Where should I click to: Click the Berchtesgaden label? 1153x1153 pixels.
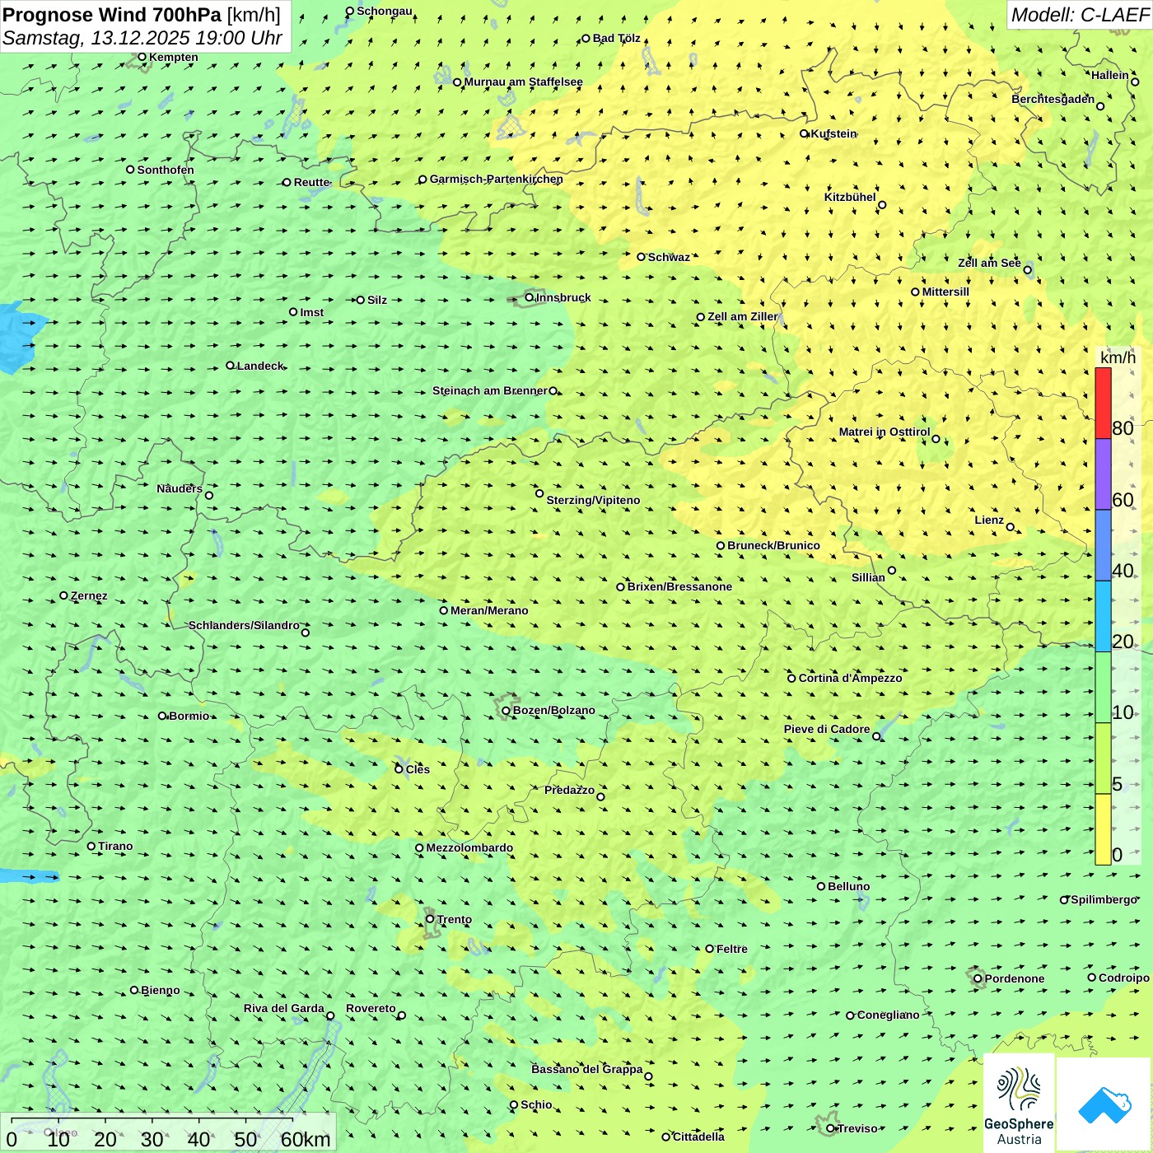coord(1053,99)
